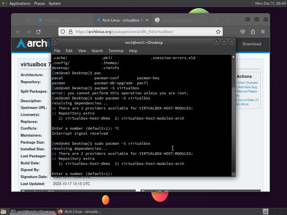Click the tracking protection shield icon

(x=63, y=32)
